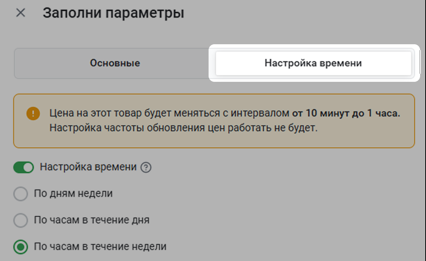Disable the green Настройка времени toggle switch
The image size is (426, 261).
coord(24,167)
